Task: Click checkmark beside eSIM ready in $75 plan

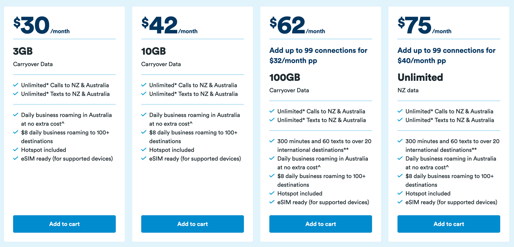Action: point(400,202)
